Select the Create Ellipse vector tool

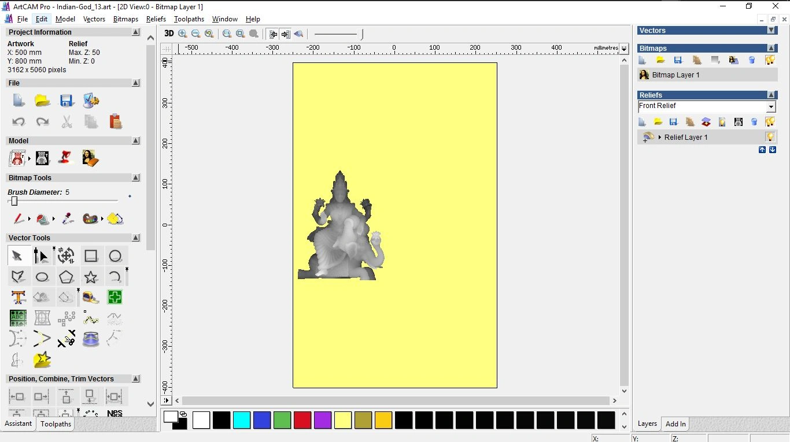click(42, 277)
